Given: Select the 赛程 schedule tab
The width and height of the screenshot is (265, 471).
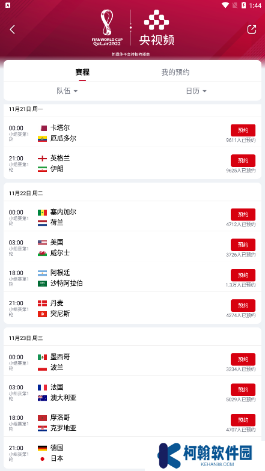Looking at the screenshot, I should coord(82,72).
